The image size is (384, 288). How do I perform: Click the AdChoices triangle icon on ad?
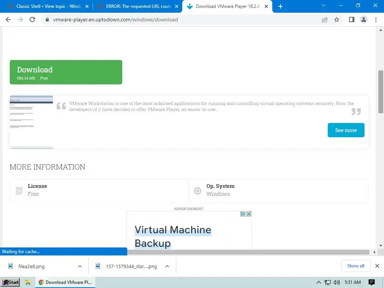(x=243, y=214)
